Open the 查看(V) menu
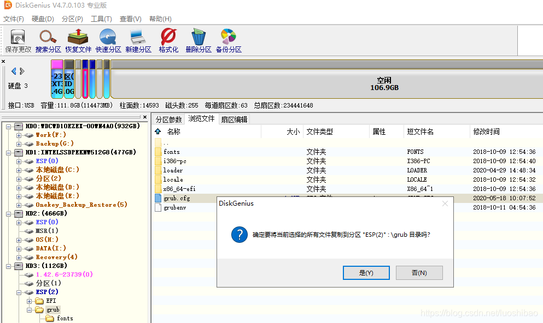Viewport: 543px width, 323px height. pyautogui.click(x=130, y=19)
